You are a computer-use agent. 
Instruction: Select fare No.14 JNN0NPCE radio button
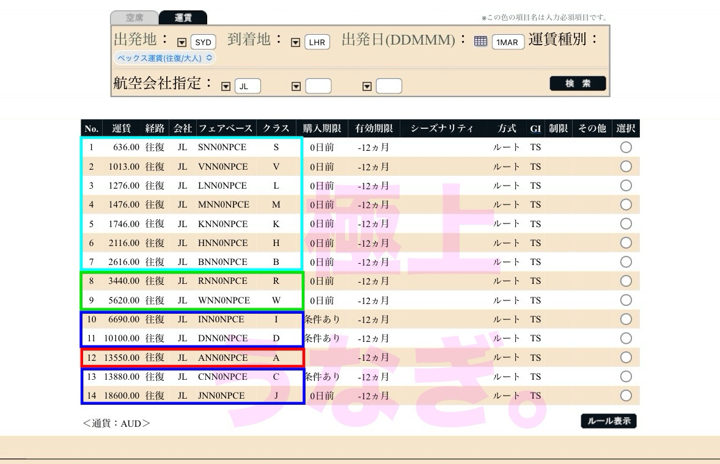[625, 395]
